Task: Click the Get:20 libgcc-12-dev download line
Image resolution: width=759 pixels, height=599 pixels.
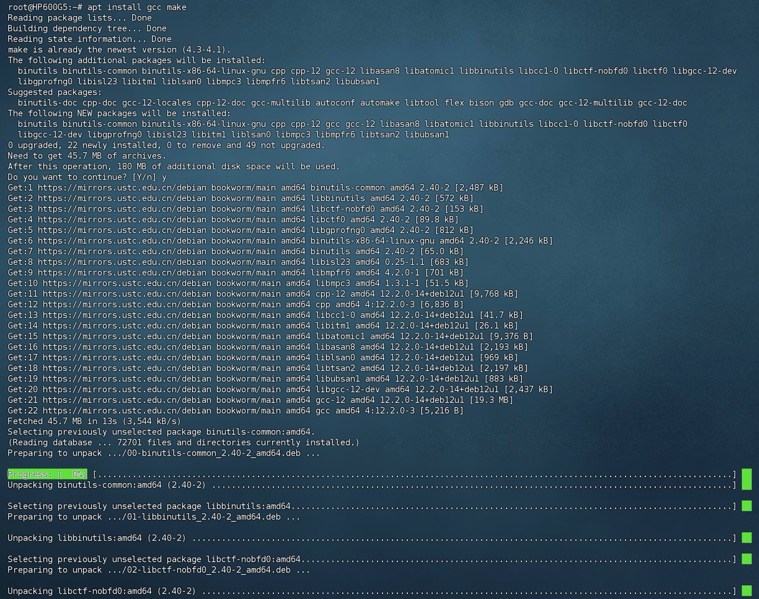Action: [x=280, y=389]
